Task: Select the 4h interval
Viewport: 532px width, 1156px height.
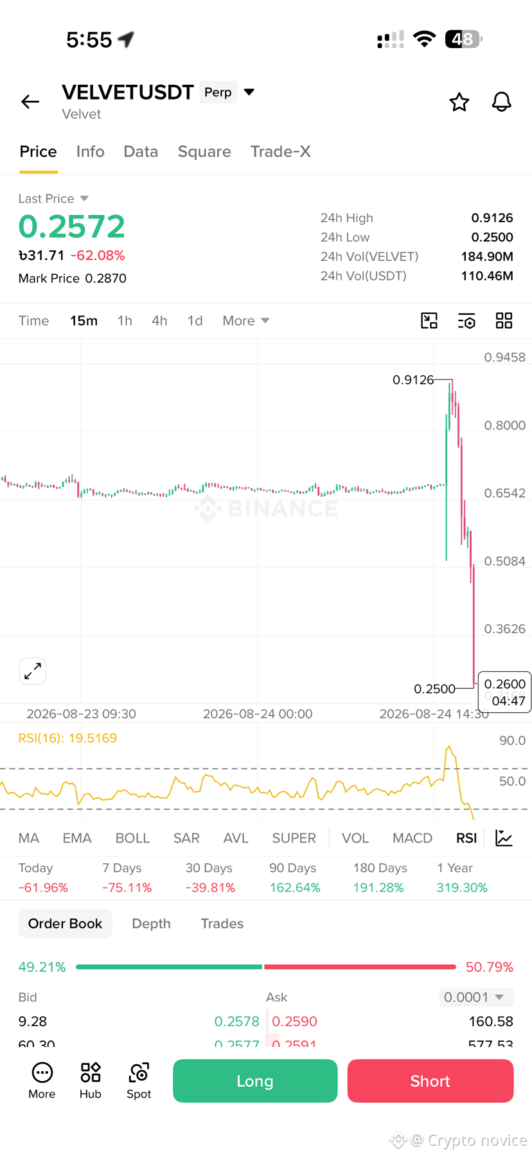Action: (159, 320)
